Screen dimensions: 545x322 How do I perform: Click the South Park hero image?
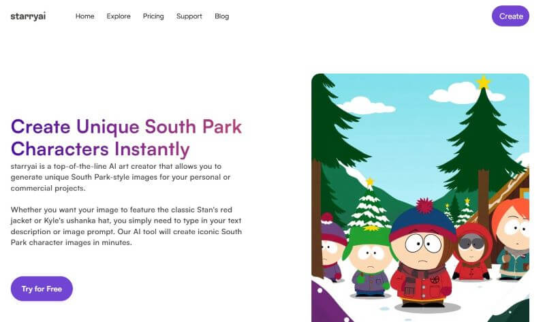coord(420,197)
